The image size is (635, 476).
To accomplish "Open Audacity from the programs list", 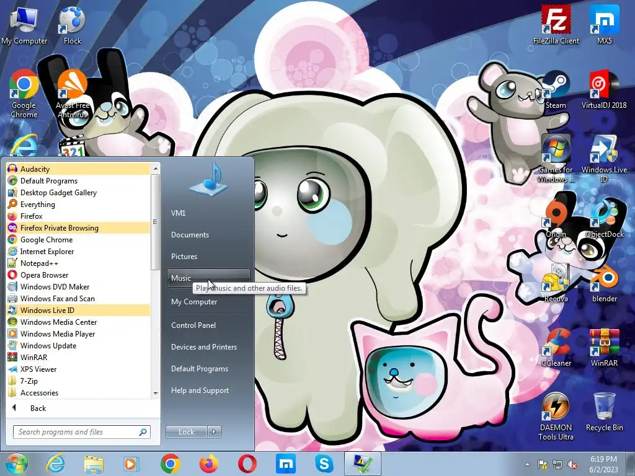I will point(78,169).
